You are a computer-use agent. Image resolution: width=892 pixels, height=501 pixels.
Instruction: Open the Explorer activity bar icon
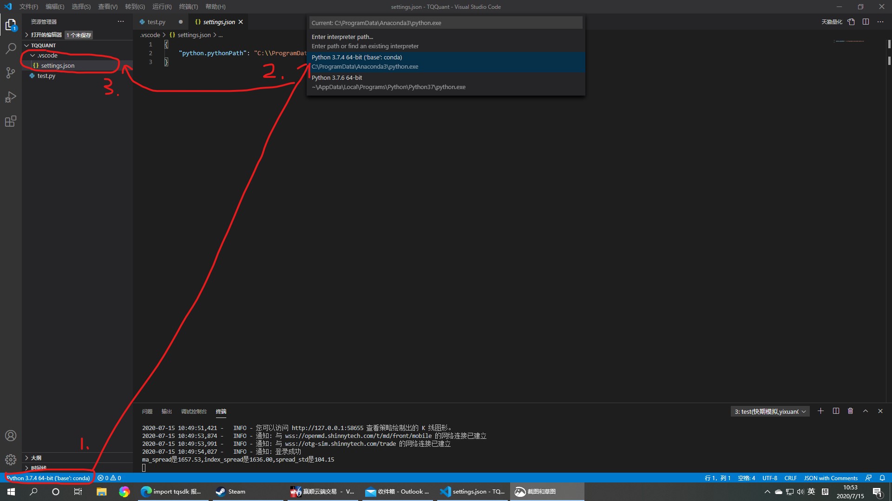[11, 25]
